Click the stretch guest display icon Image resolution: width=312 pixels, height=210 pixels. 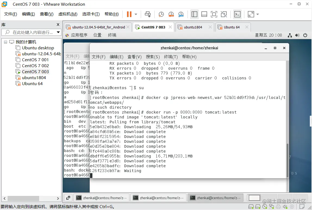pyautogui.click(x=251, y=14)
